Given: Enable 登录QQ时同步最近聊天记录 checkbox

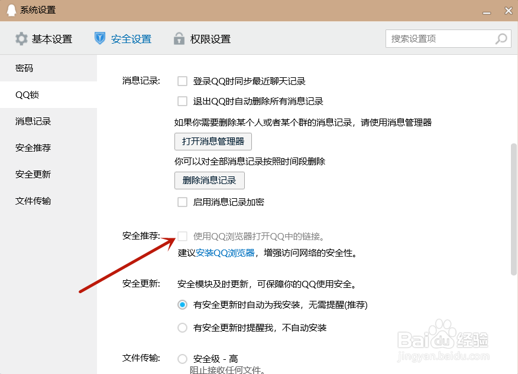Looking at the screenshot, I should (182, 81).
